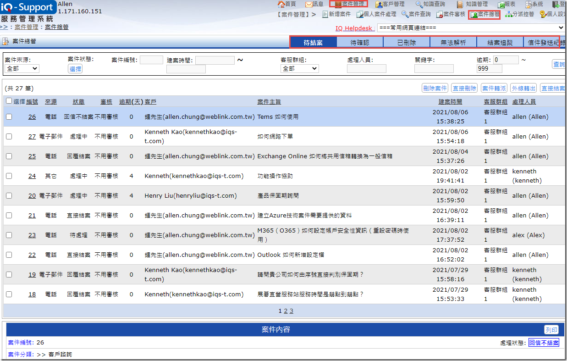
Task: Switch to the 無法解析 tab
Action: 453,42
